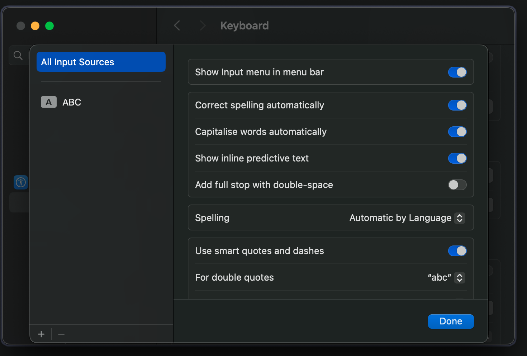The width and height of the screenshot is (527, 356).
Task: Open the For double quotes style dropdown
Action: click(459, 277)
